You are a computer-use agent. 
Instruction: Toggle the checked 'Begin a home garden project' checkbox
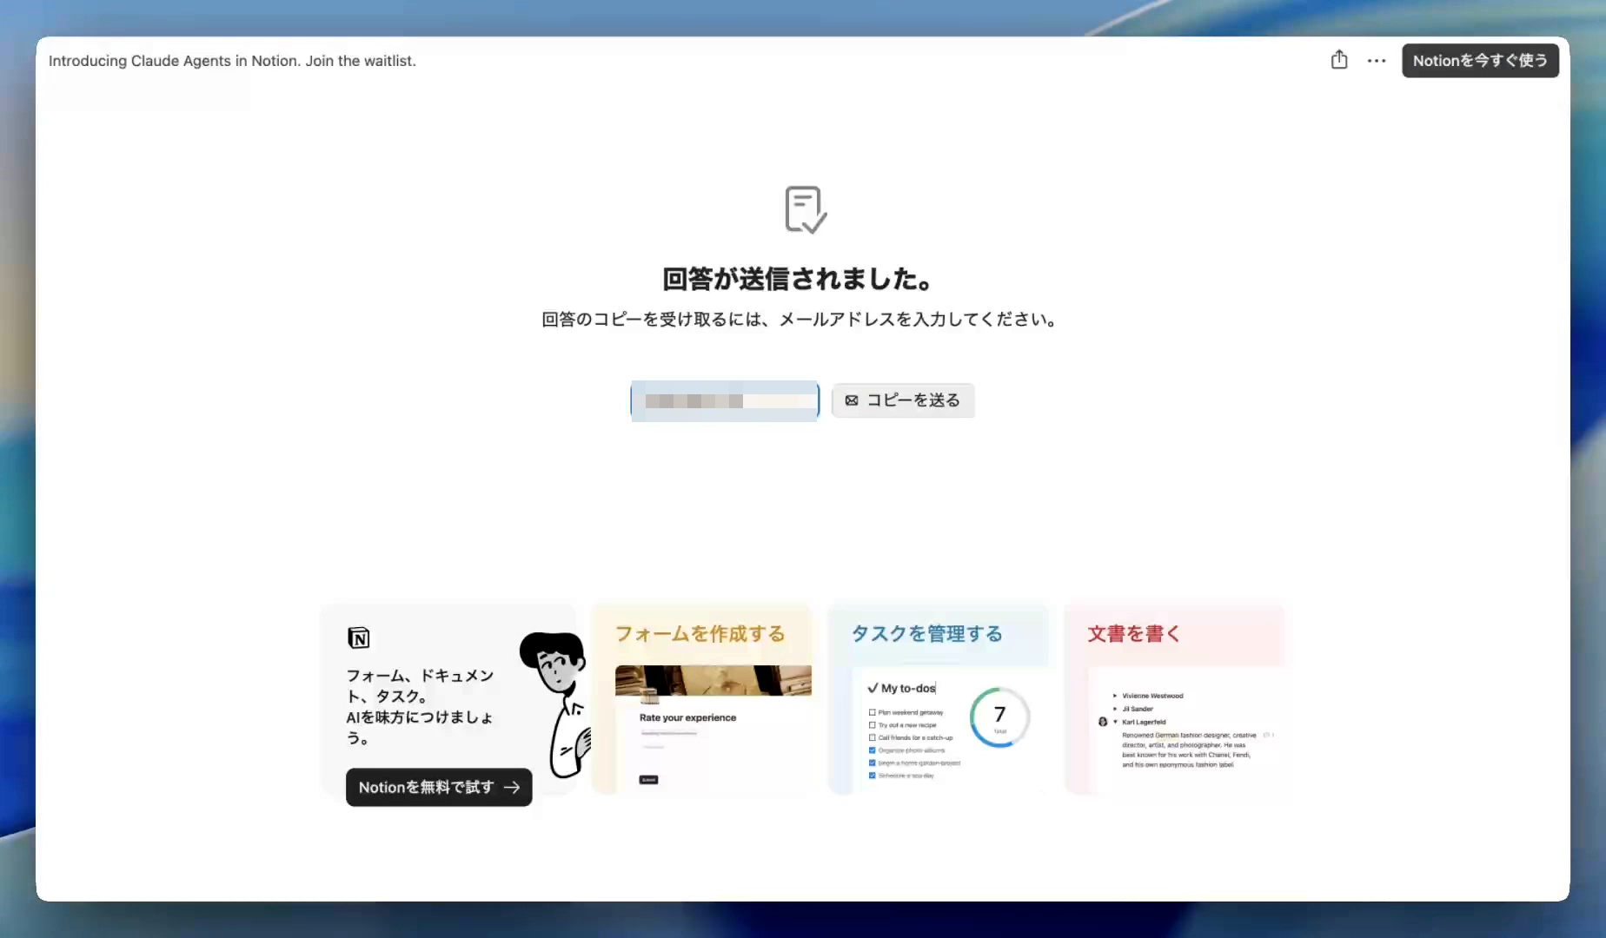[x=872, y=763]
